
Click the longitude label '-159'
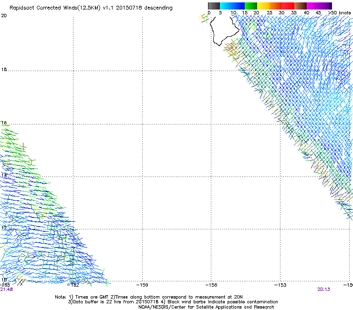[x=142, y=285]
